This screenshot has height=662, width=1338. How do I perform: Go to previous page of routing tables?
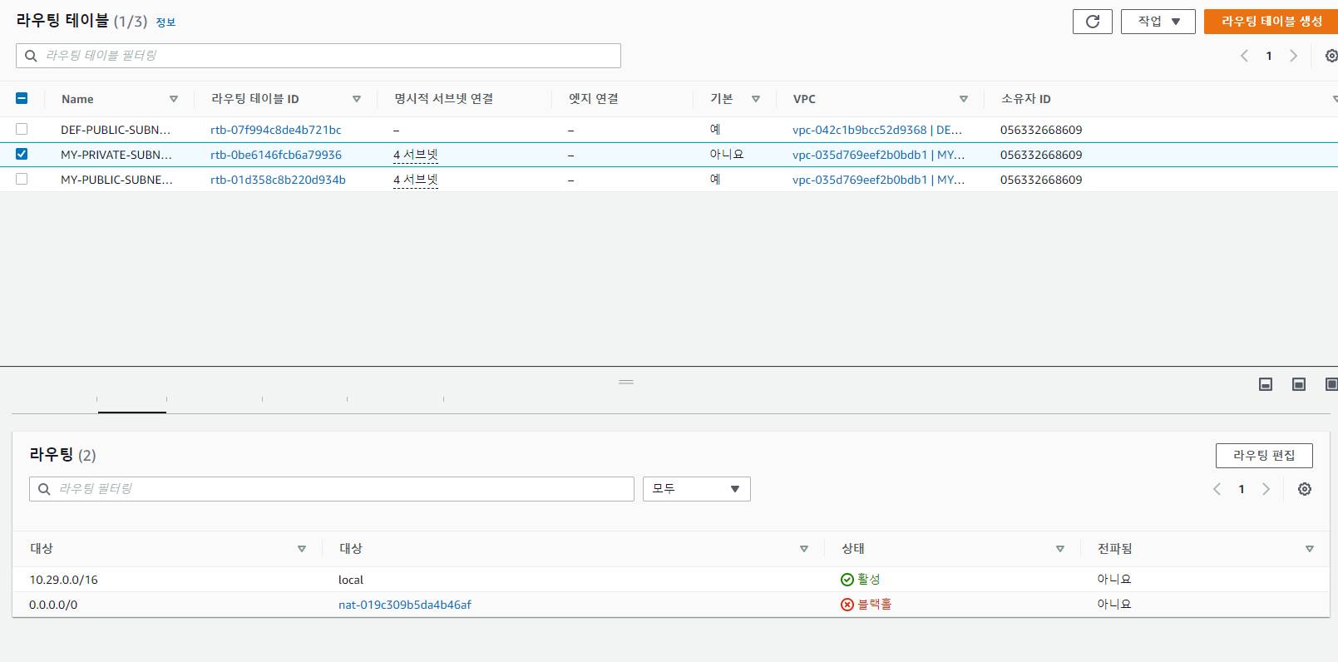click(x=1244, y=56)
